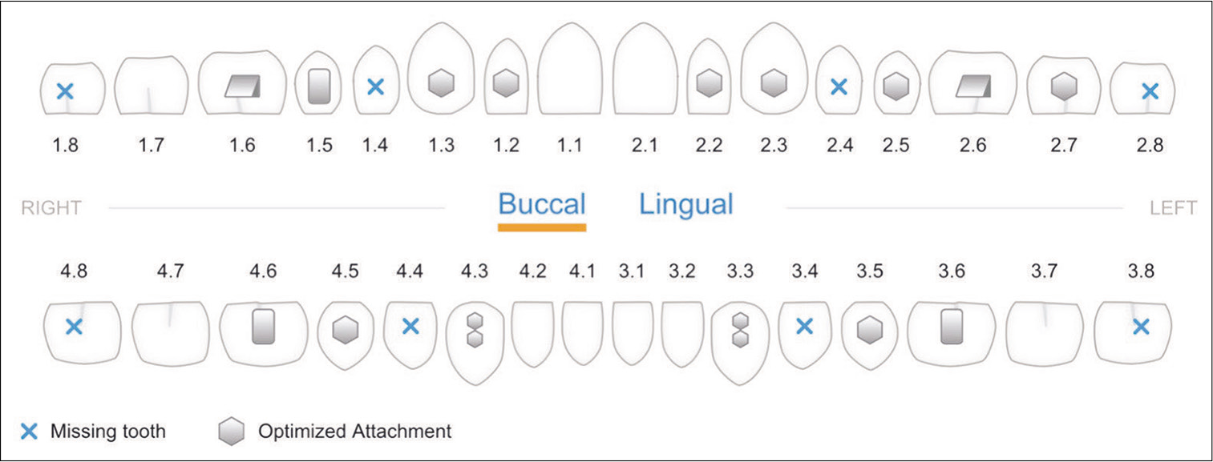The image size is (1213, 462).
Task: Select the beveled attachment on tooth 2.6
Action: point(974,86)
